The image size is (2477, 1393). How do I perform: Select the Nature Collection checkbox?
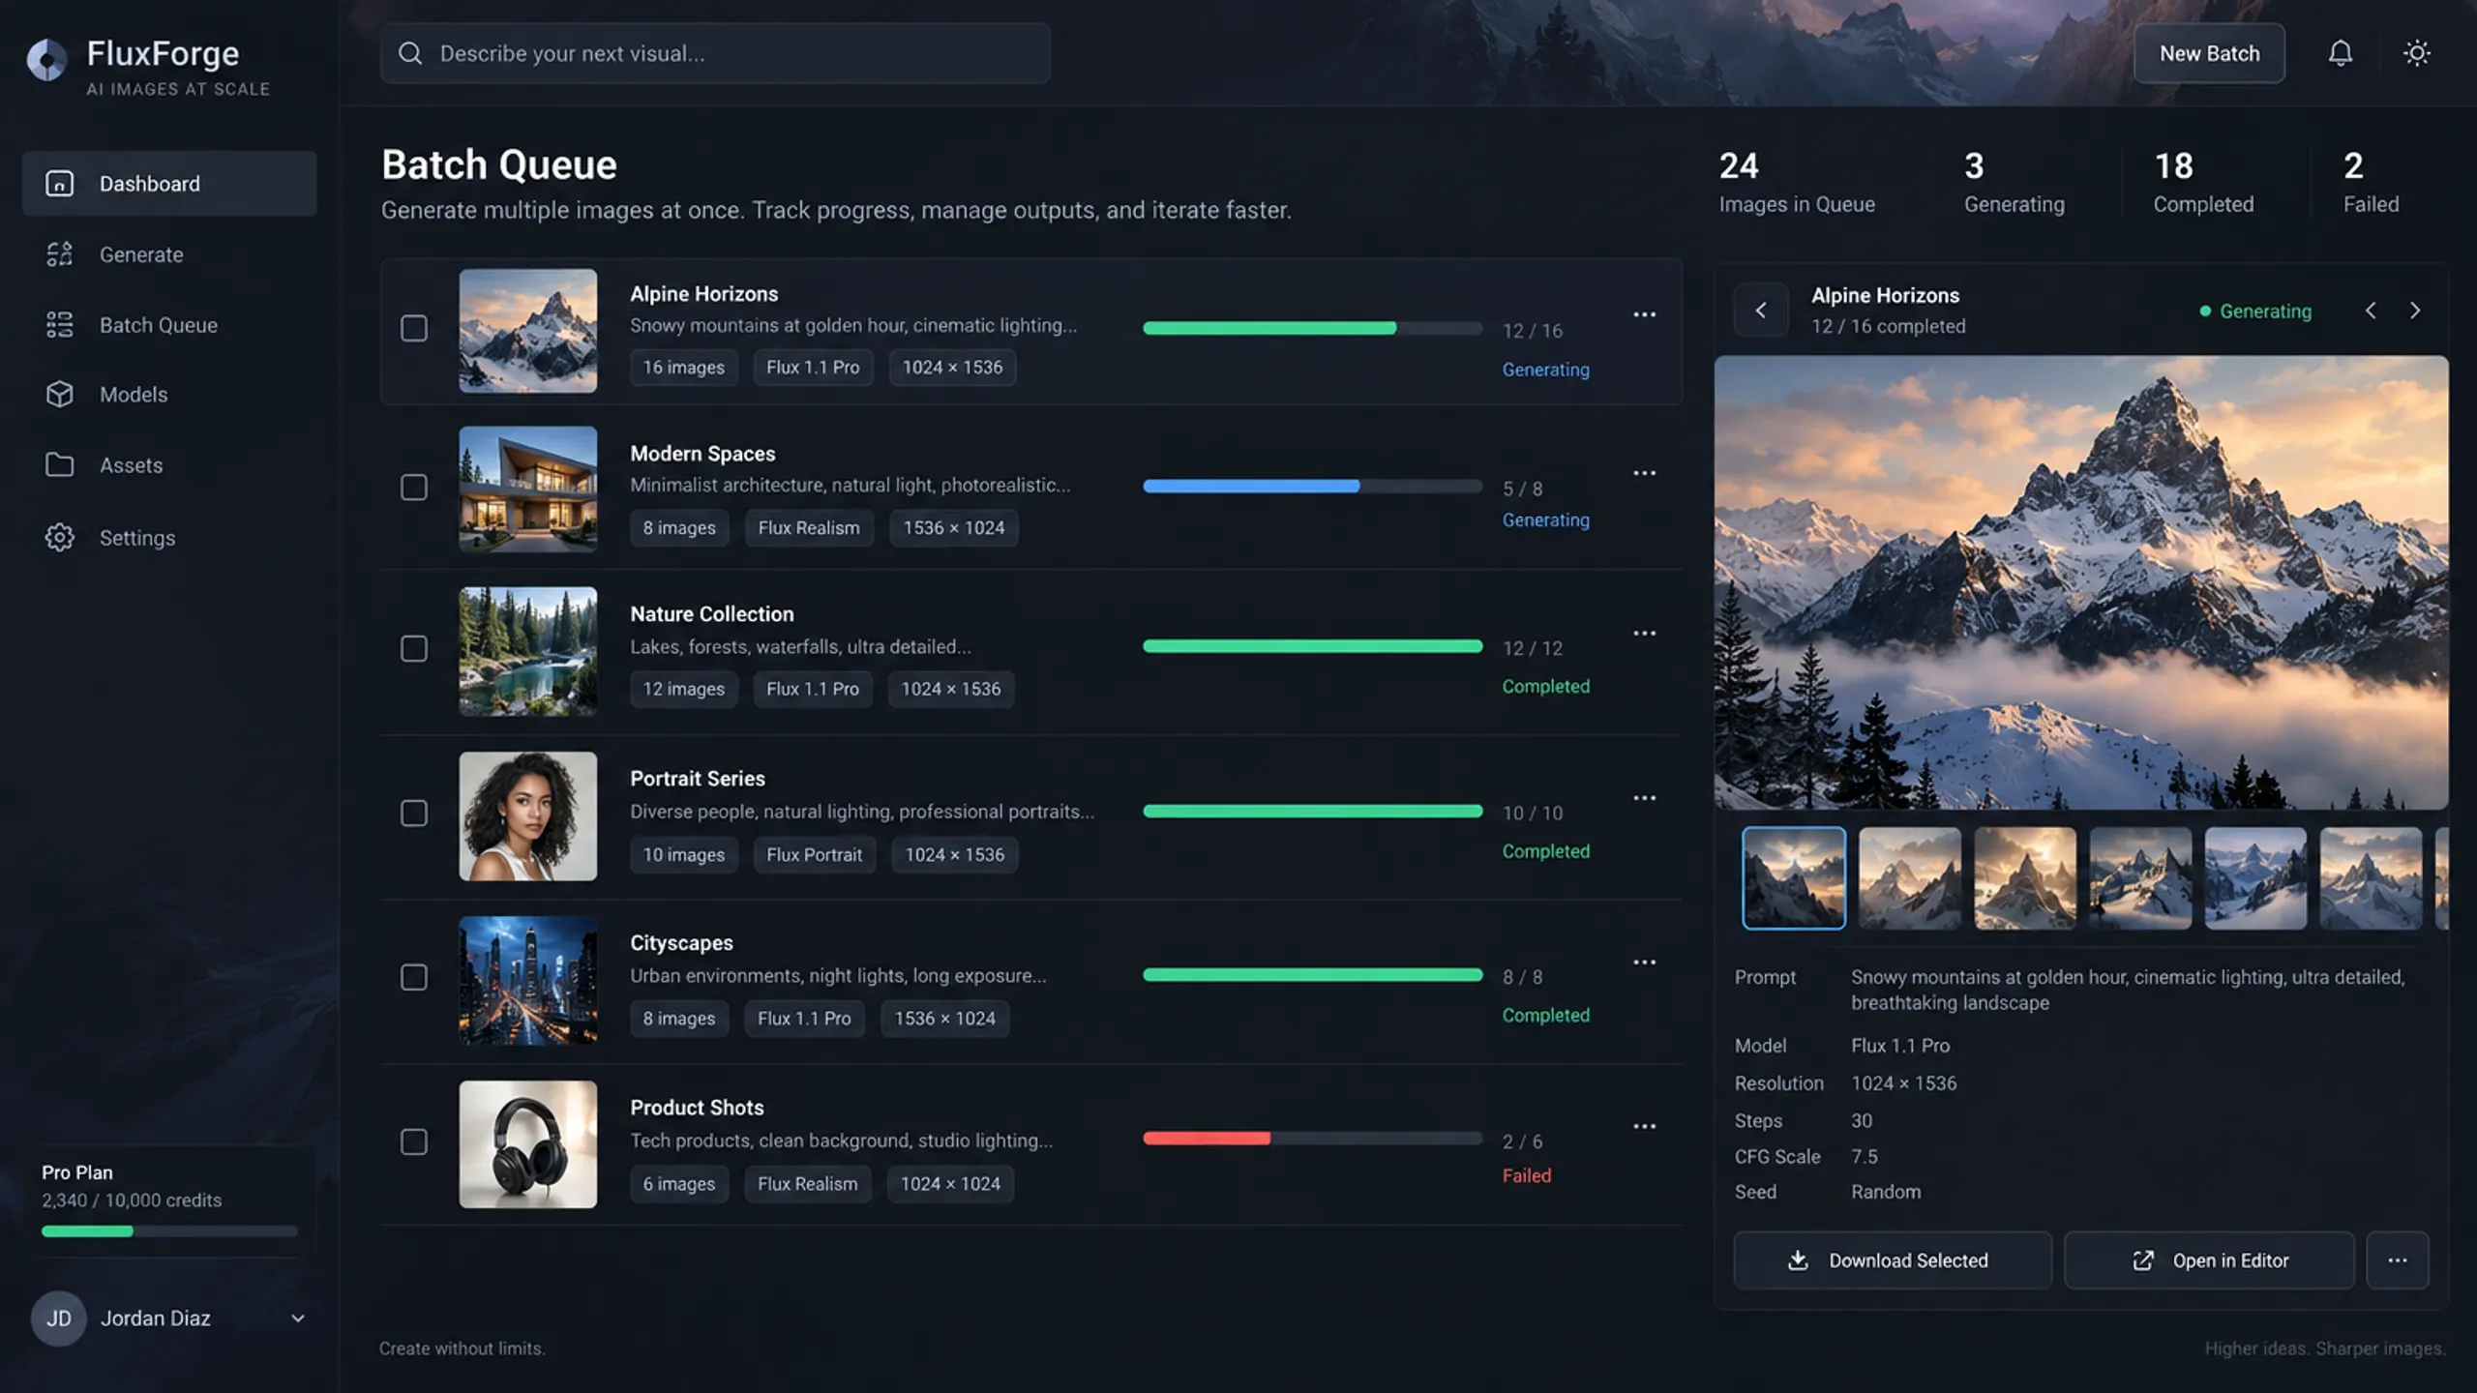coord(414,648)
